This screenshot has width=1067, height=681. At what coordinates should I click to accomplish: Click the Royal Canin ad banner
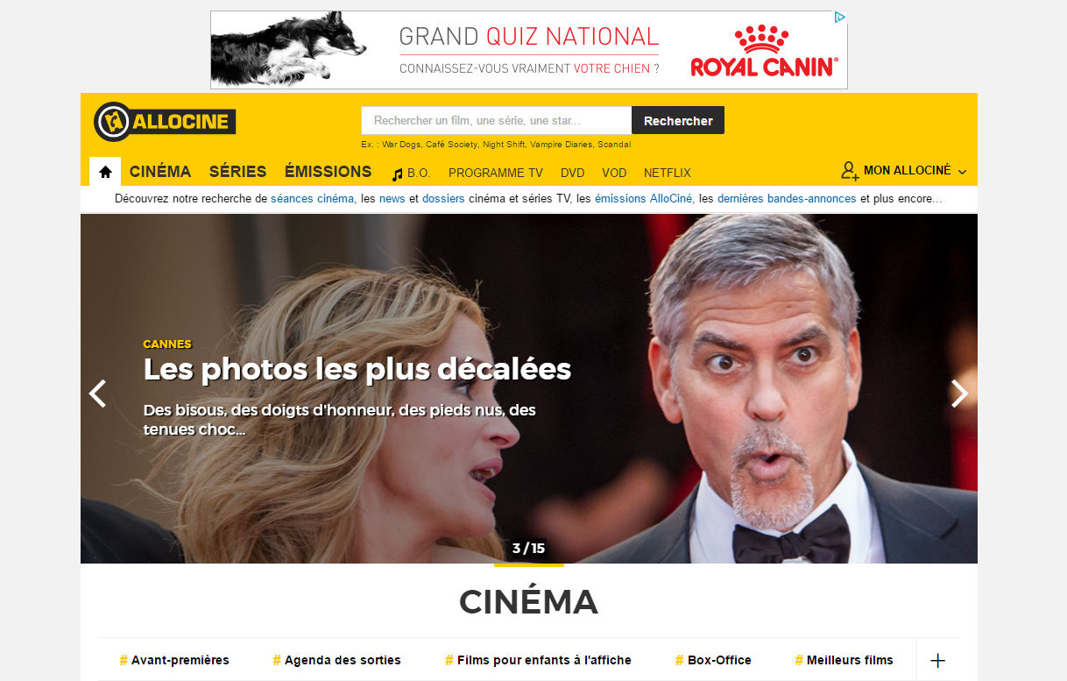529,50
